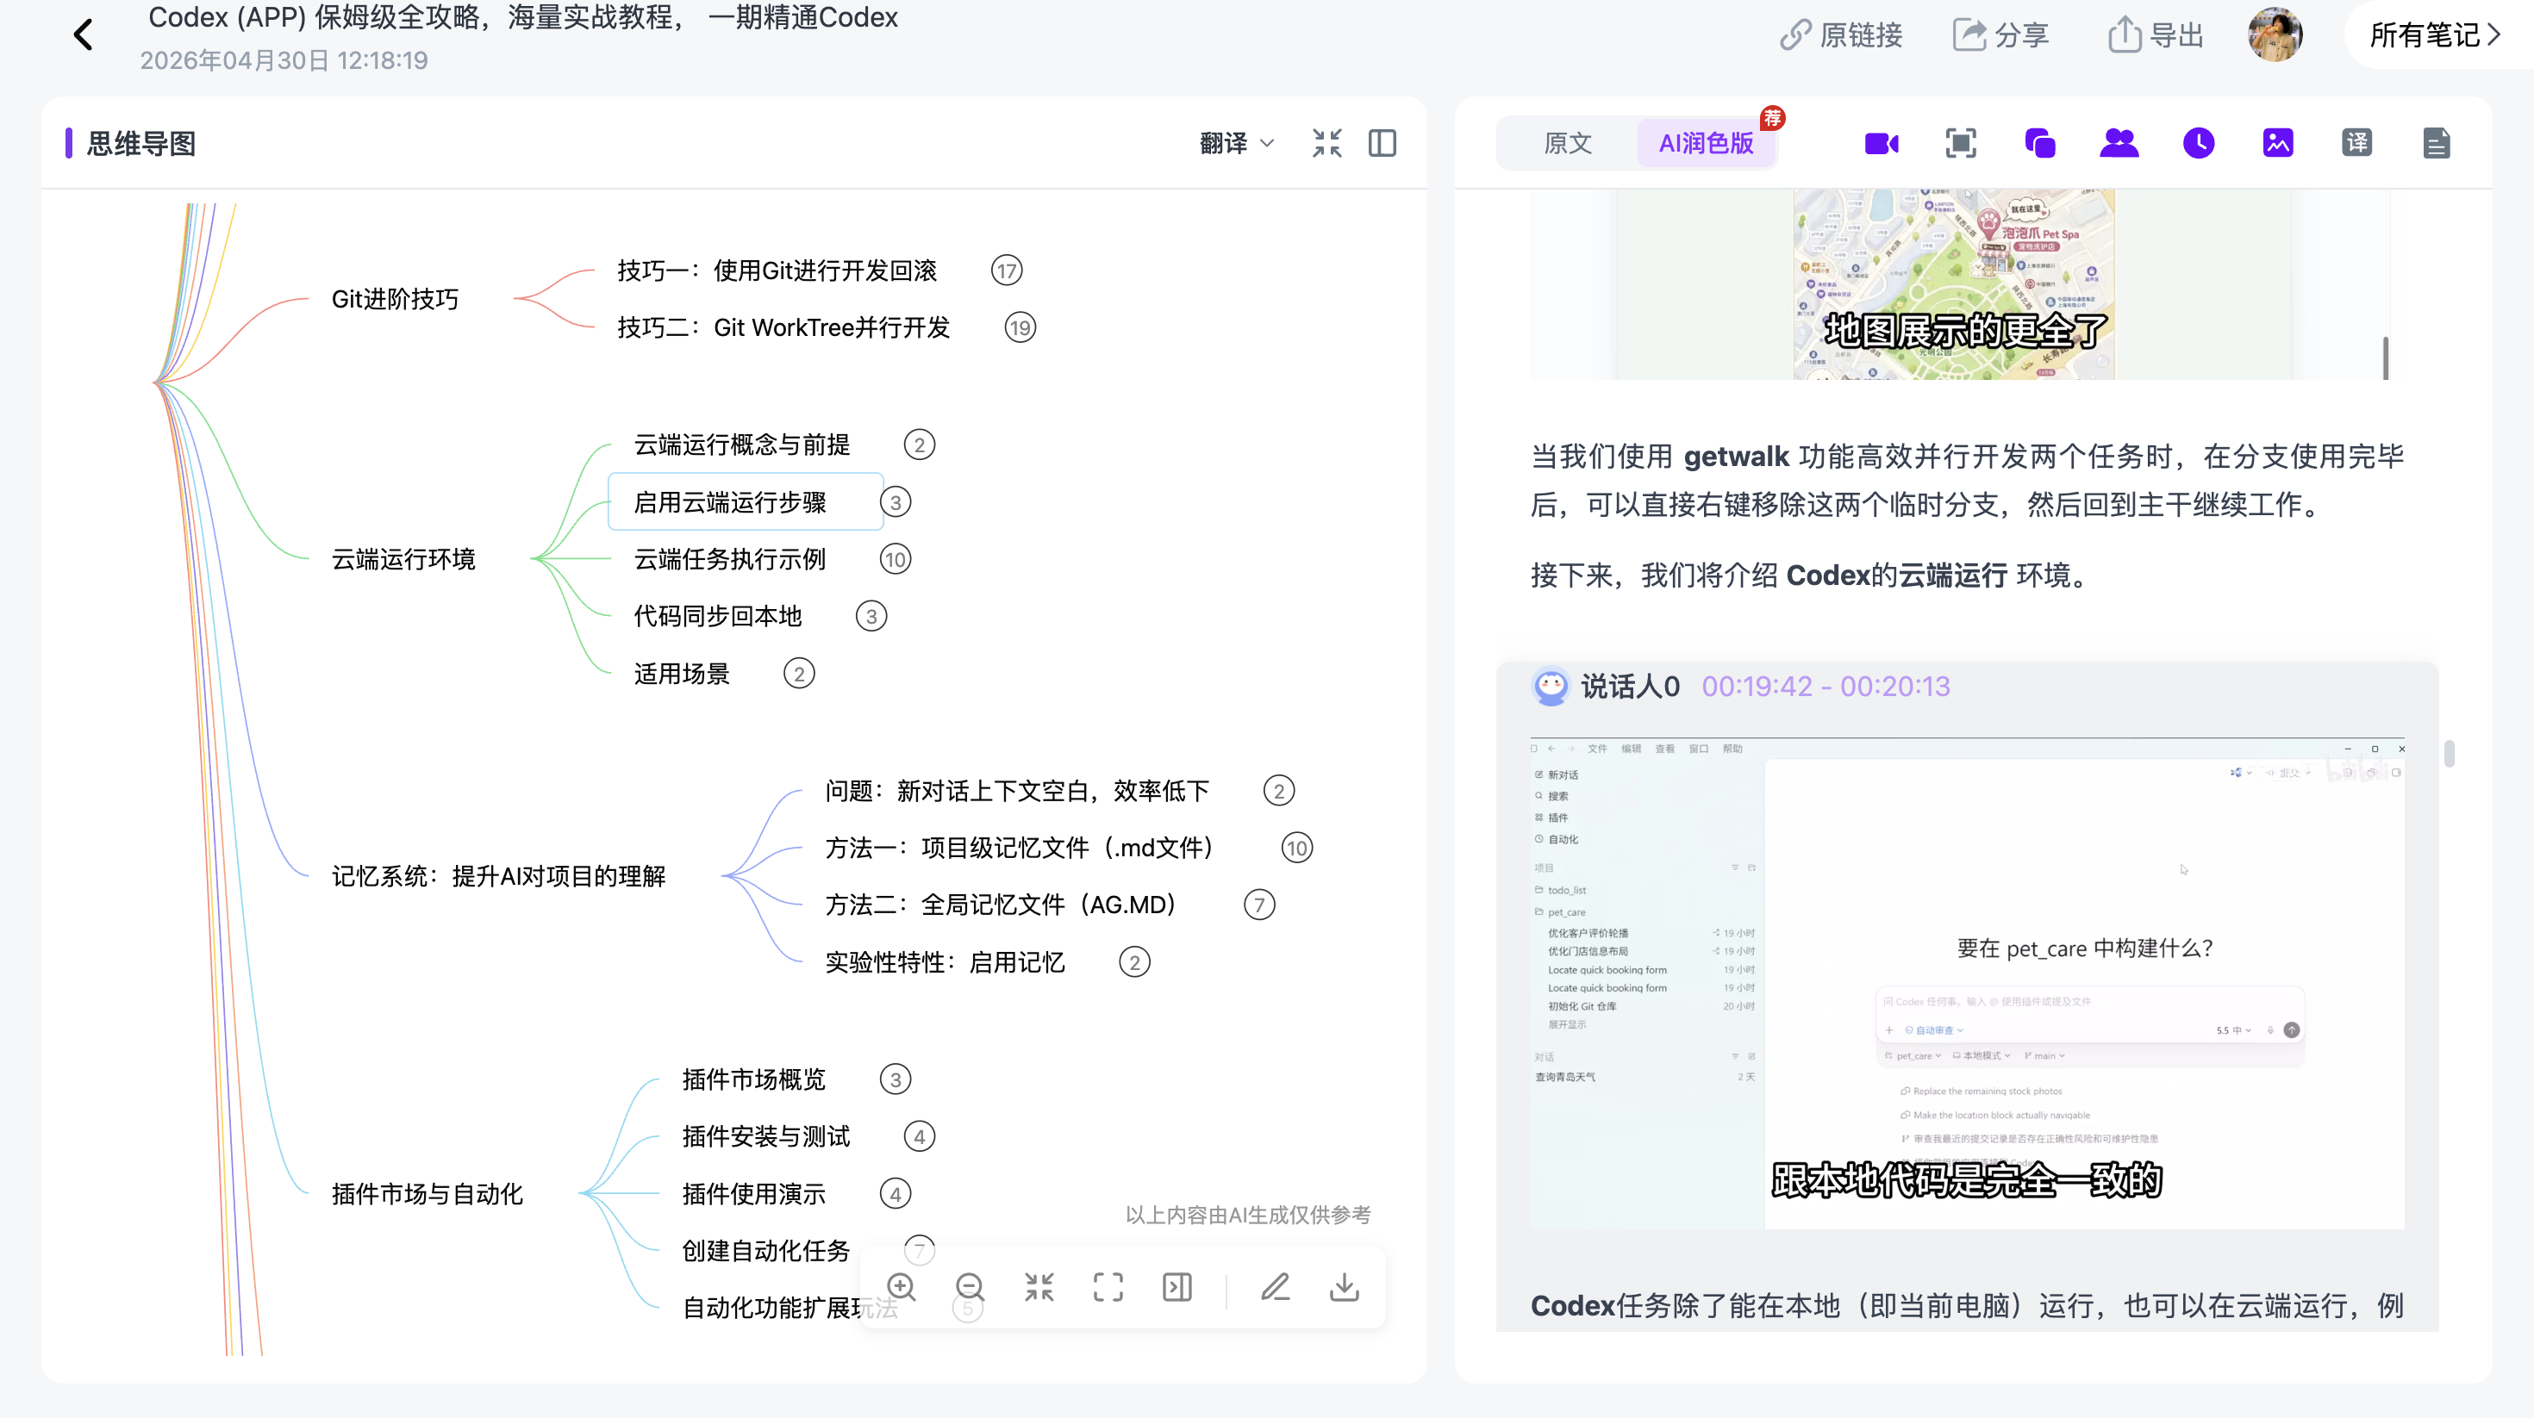Expand the 翻译 dropdown in mind map
2534x1418 pixels.
[x=1237, y=144]
